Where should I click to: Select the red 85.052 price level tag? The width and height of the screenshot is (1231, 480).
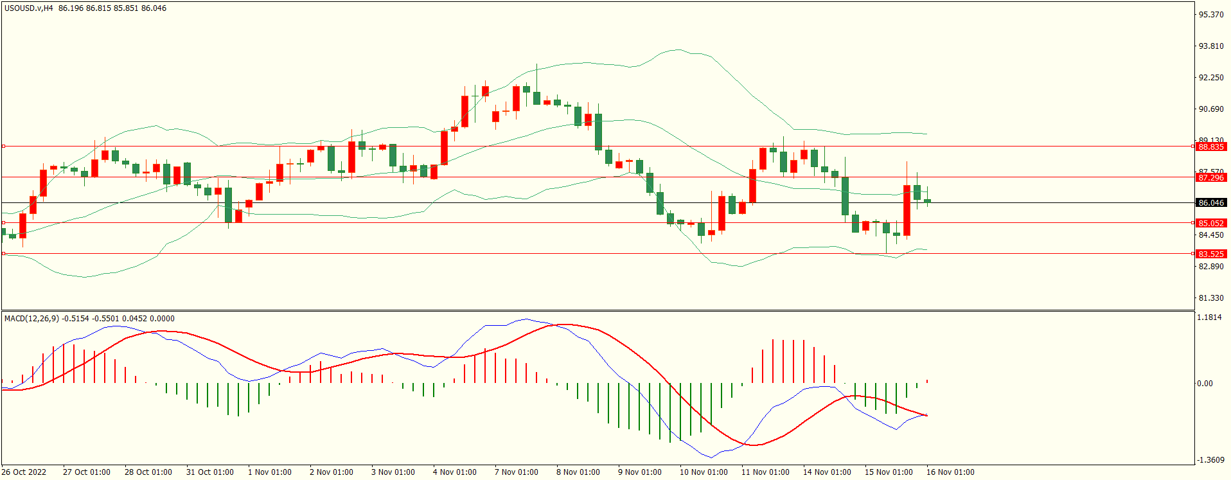click(x=1211, y=223)
